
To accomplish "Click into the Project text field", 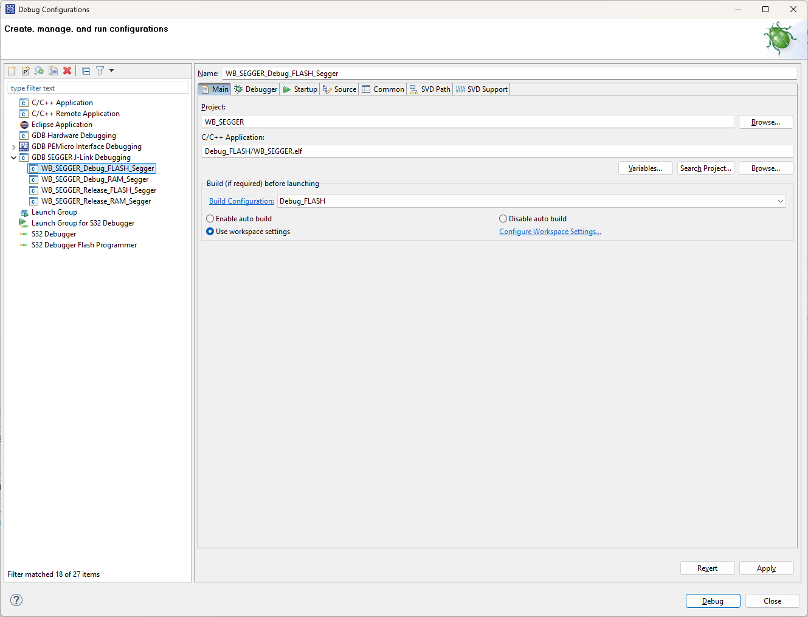I will click(468, 122).
